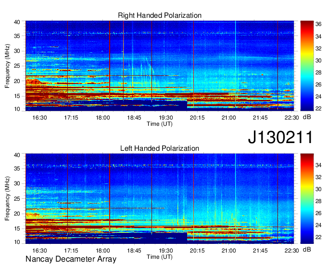Click the "32" tick on Left Handed colorbar

[318, 177]
